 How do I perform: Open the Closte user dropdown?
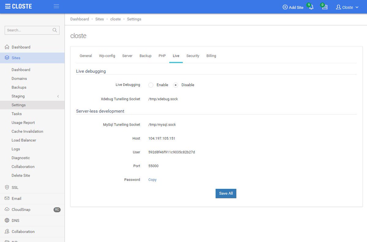click(347, 7)
